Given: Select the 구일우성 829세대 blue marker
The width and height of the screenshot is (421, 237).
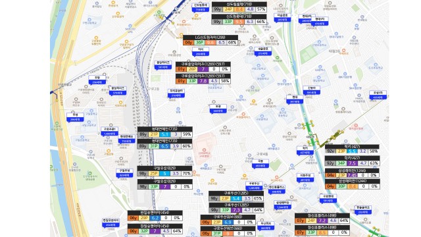Looking at the screenshot, I should coord(124,172).
